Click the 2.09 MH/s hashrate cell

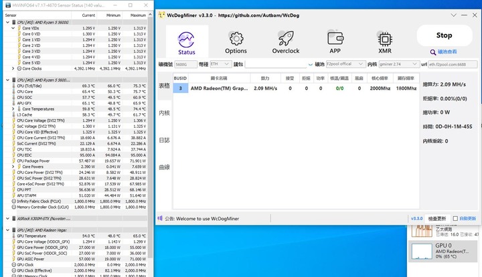tap(265, 88)
